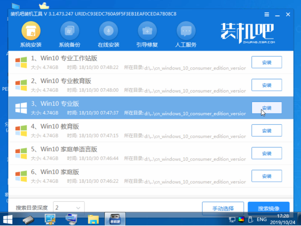301x226 pixels.
Task: Click Windows logo of Win10 家庭版 row
Action: click(x=21, y=176)
